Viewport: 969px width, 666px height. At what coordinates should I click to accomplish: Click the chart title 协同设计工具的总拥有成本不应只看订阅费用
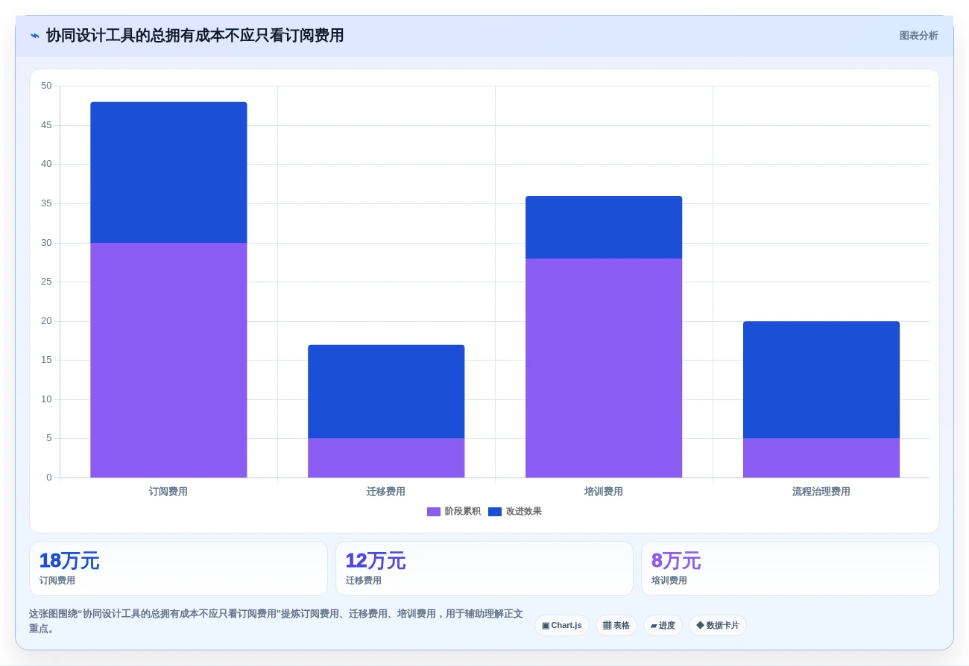tap(195, 36)
